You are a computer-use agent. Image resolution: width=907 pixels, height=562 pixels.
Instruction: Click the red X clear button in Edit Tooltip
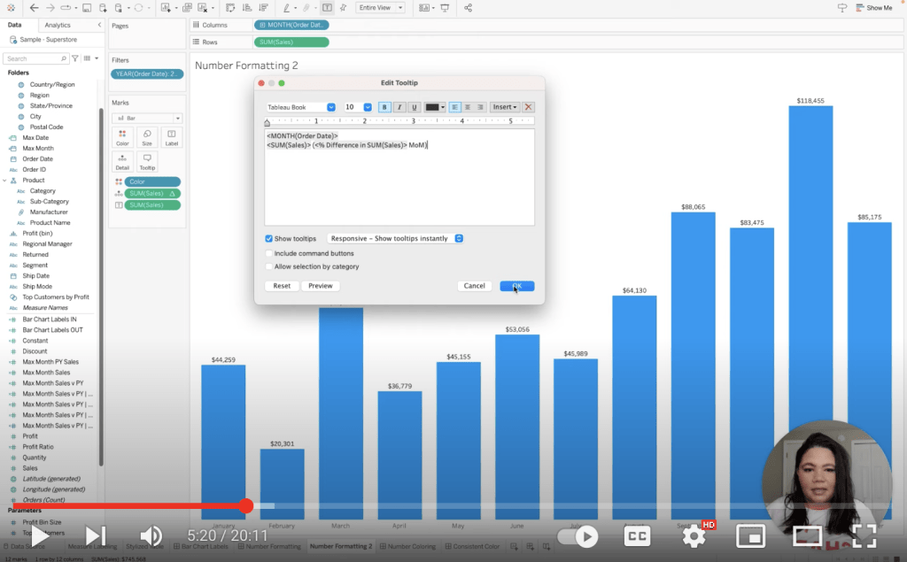pyautogui.click(x=528, y=107)
